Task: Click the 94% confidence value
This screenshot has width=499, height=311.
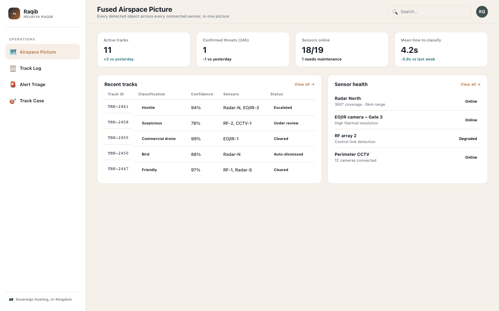Action: point(196,108)
